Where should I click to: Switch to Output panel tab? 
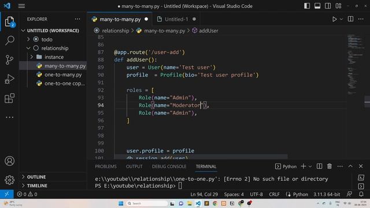(x=134, y=166)
